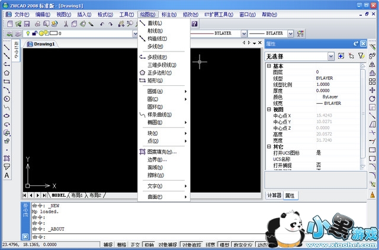Image resolution: width=379 pixels, height=250 pixels.
Task: Select the Circle tool in left toolbar
Action: tap(7, 99)
